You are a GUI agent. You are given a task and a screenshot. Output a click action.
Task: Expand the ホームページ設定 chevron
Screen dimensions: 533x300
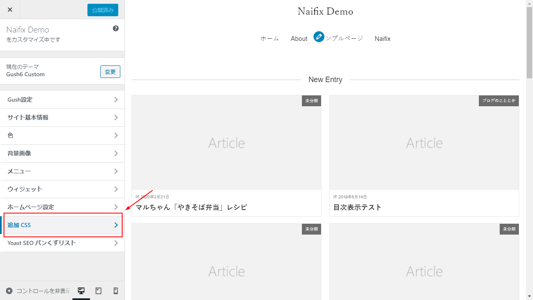coord(116,207)
